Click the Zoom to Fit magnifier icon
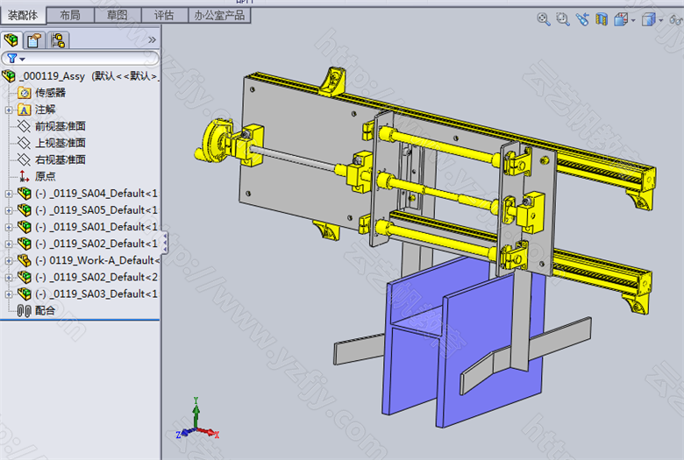 (543, 19)
